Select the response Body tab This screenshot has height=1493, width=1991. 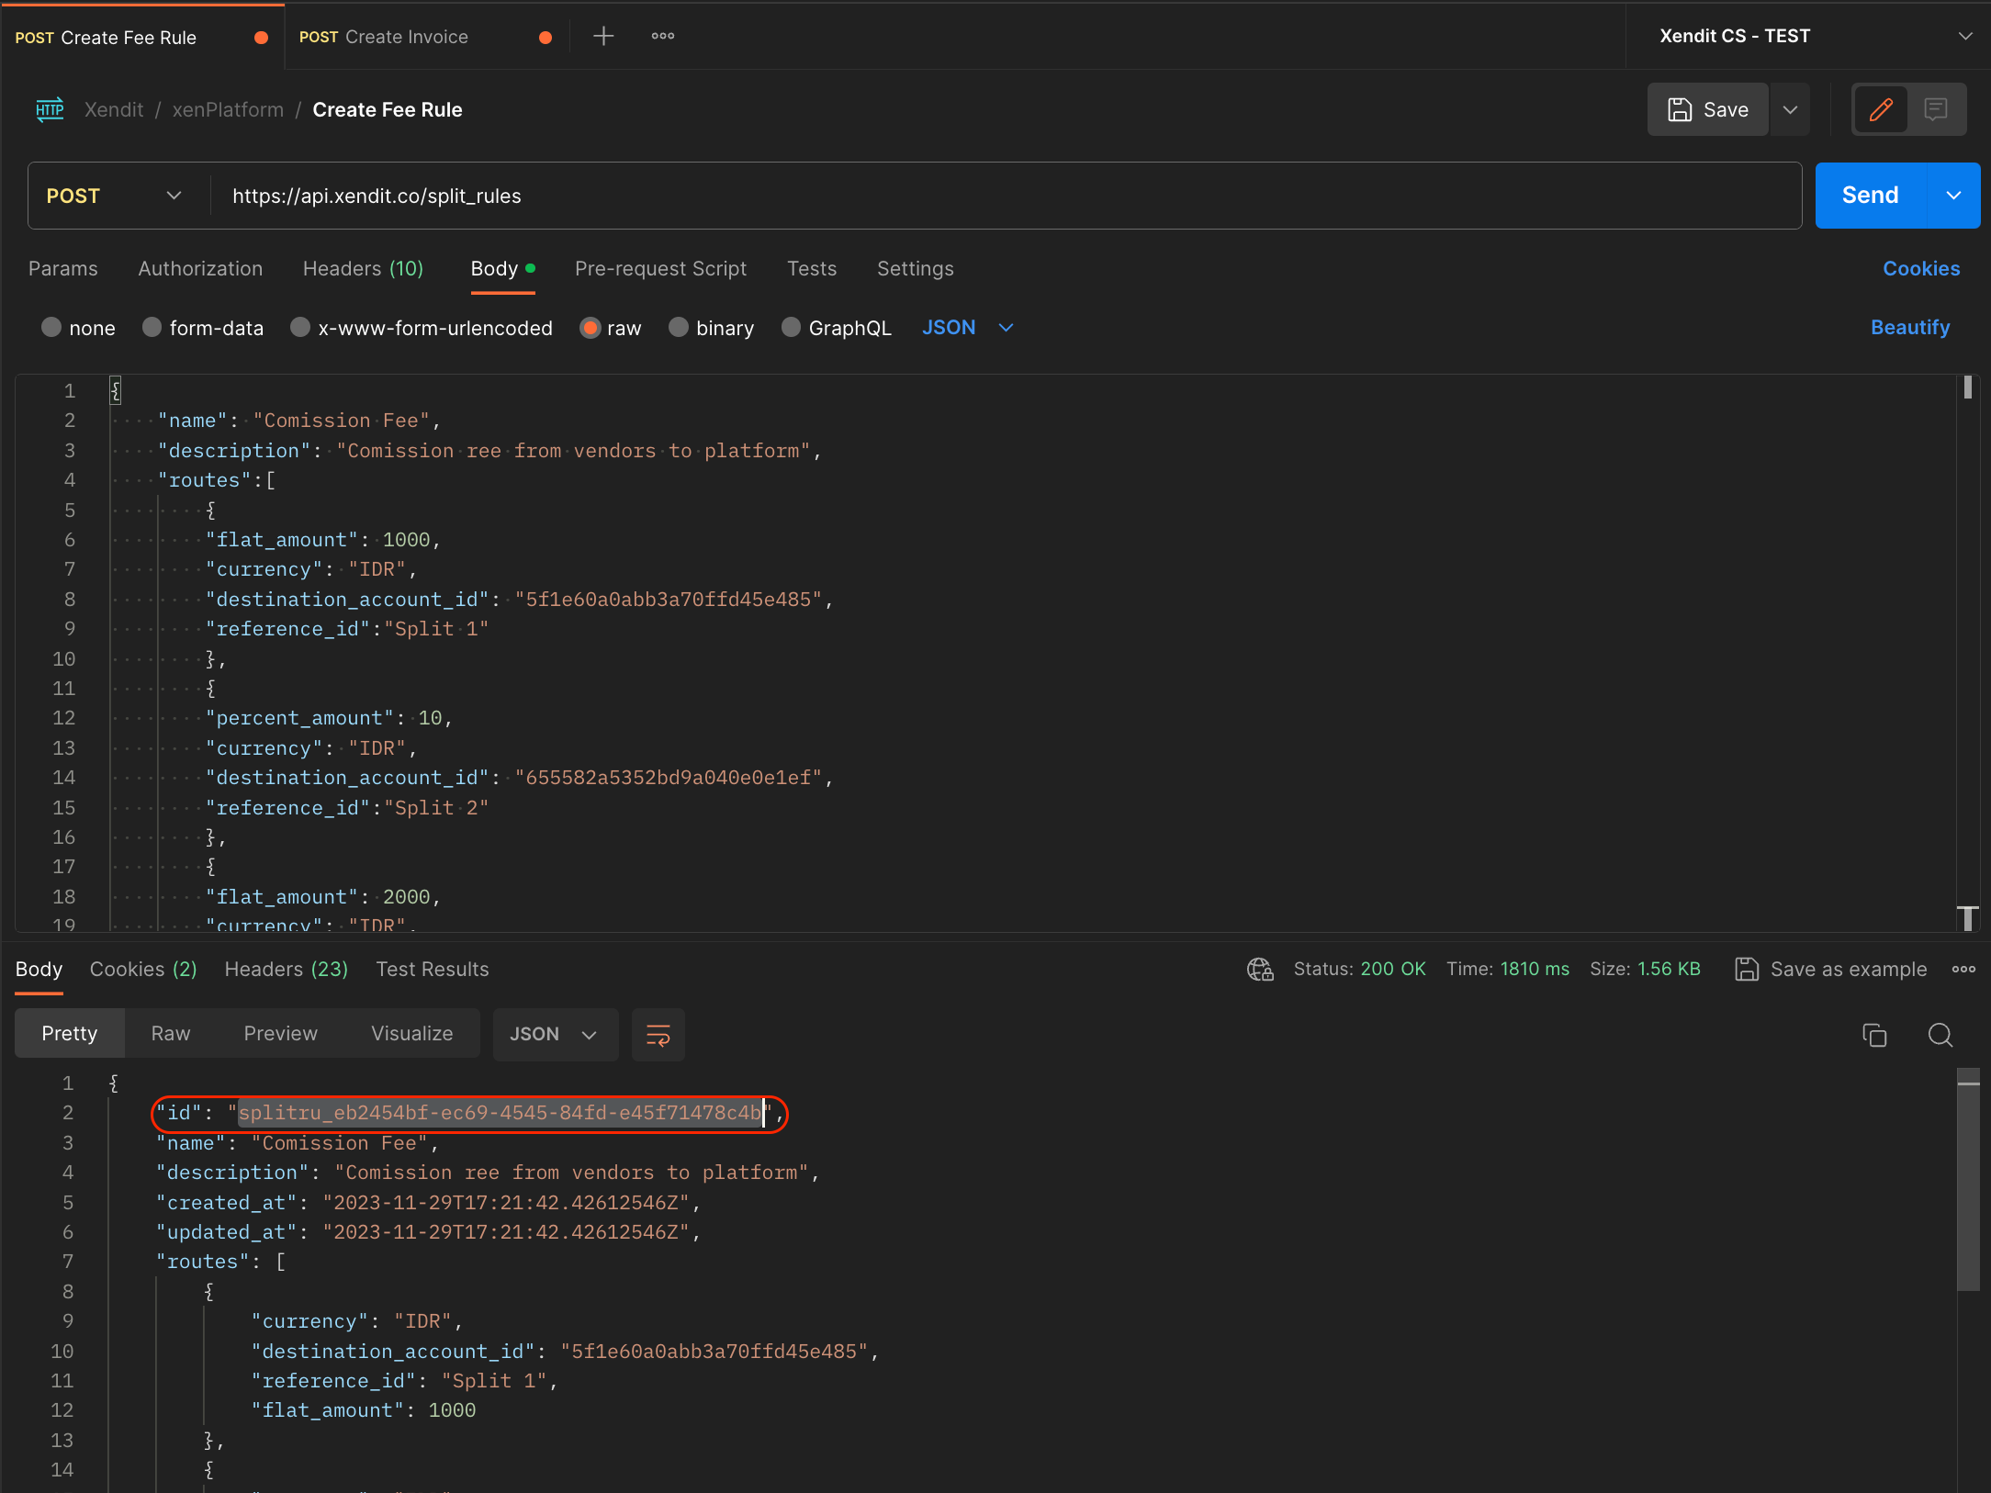coord(39,969)
